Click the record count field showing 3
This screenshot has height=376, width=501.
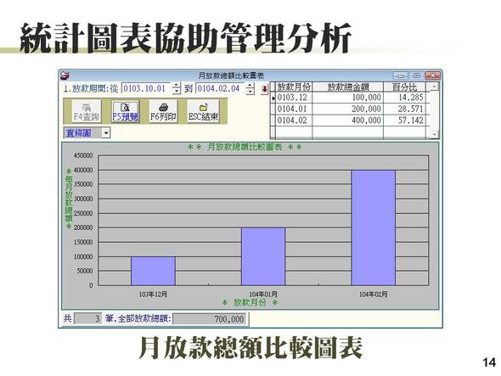(x=87, y=318)
